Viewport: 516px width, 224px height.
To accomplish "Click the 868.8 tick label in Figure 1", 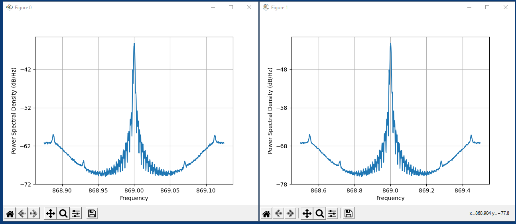I will pyautogui.click(x=355, y=190).
